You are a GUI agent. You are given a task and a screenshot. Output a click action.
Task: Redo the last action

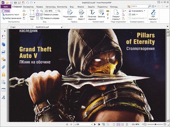(31, 2)
